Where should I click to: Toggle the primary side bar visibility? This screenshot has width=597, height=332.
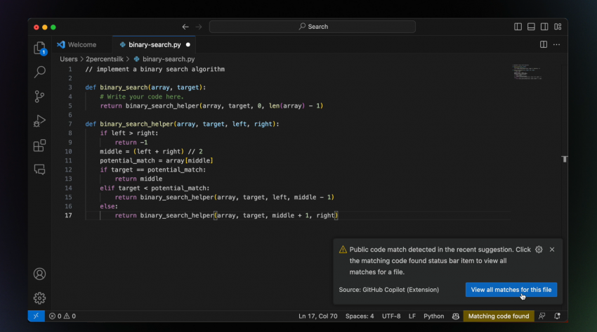coord(518,27)
